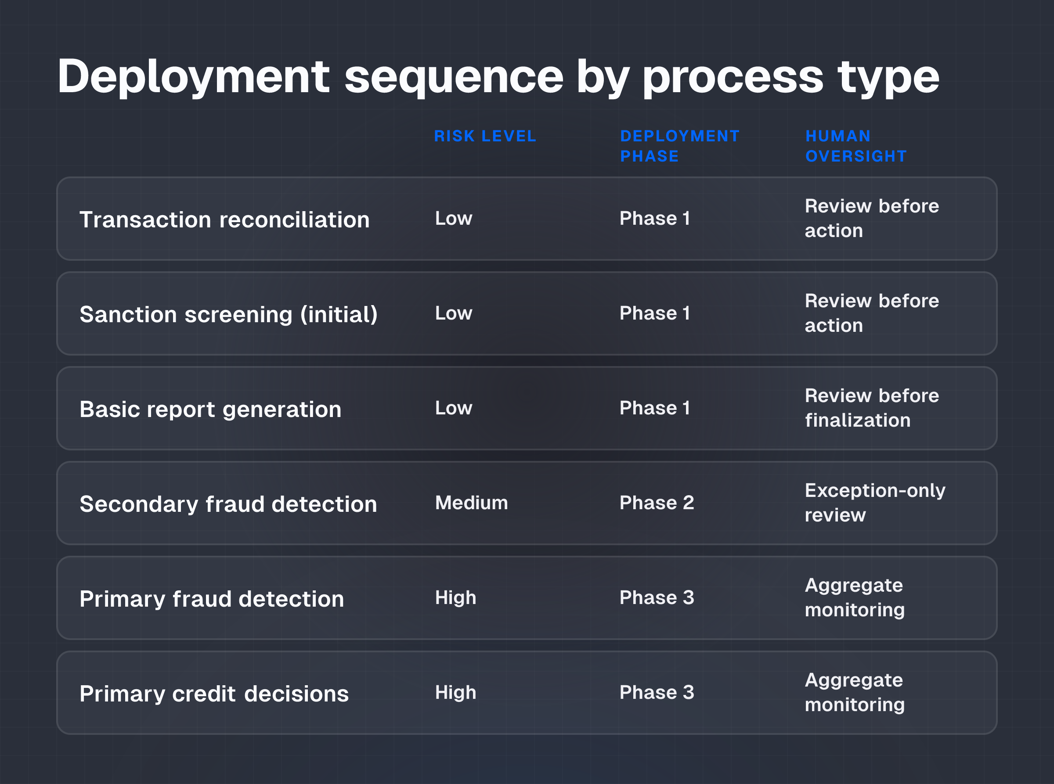Select the 'Sanction screening (initial)' row label
The image size is (1054, 784).
coord(229,315)
